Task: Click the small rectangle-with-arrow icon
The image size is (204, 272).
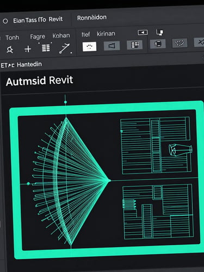Action: (143, 33)
